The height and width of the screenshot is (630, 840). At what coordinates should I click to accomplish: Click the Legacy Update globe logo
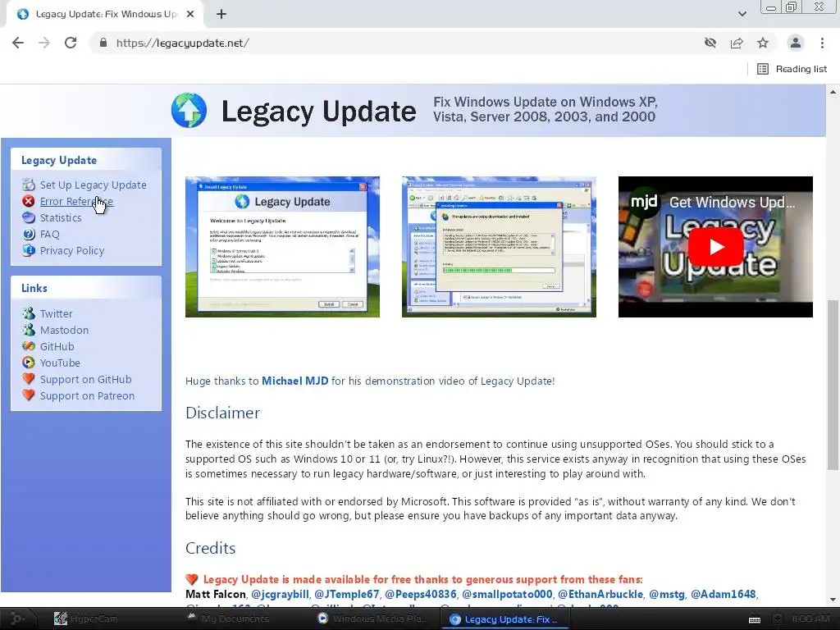coord(189,111)
